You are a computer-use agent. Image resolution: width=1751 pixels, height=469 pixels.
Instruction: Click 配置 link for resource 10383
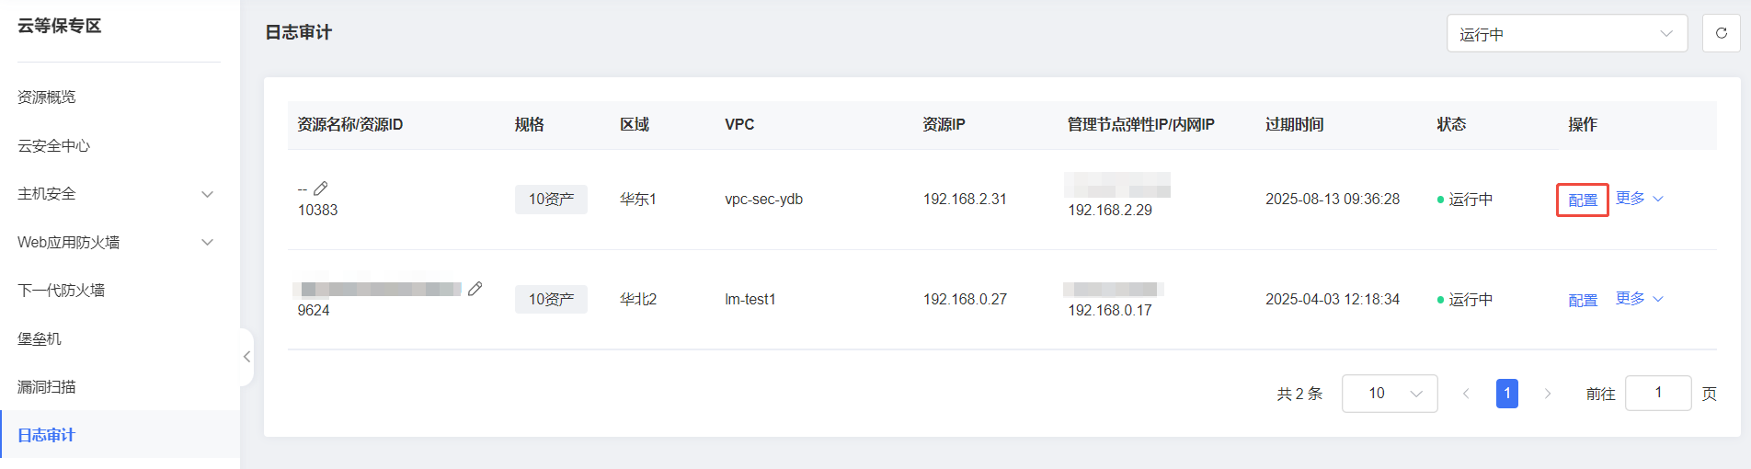1583,200
